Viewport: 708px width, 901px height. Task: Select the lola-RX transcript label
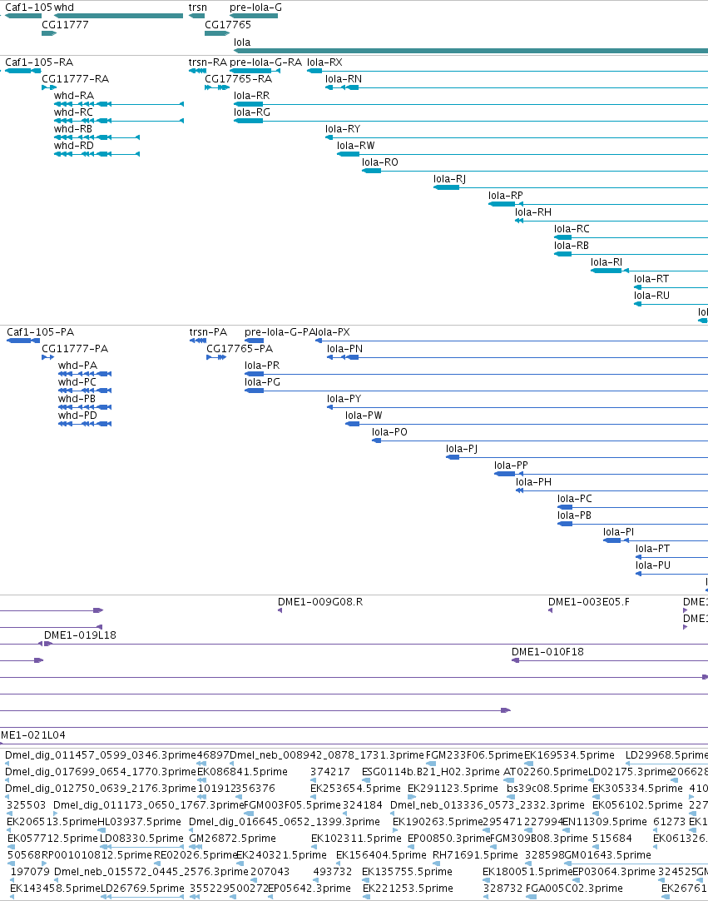click(x=324, y=62)
